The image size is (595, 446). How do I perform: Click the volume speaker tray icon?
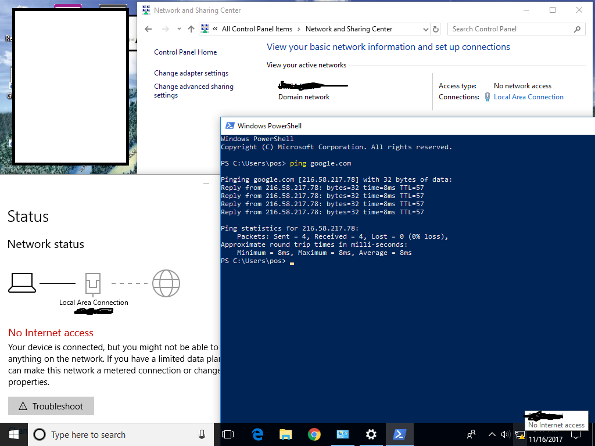click(x=505, y=434)
